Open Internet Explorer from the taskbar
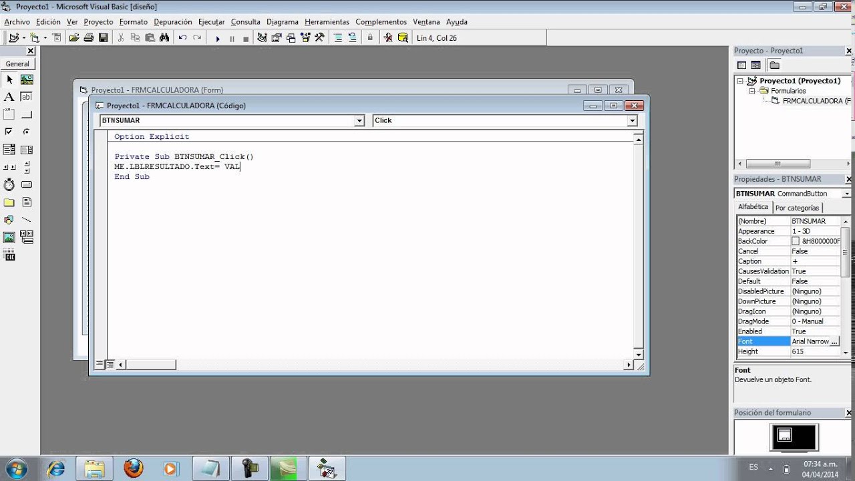The height and width of the screenshot is (481, 855). [x=56, y=468]
